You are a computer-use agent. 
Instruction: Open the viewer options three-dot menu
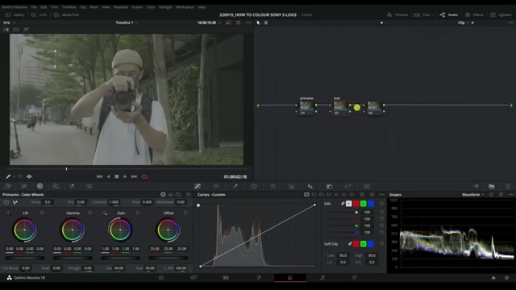(248, 23)
